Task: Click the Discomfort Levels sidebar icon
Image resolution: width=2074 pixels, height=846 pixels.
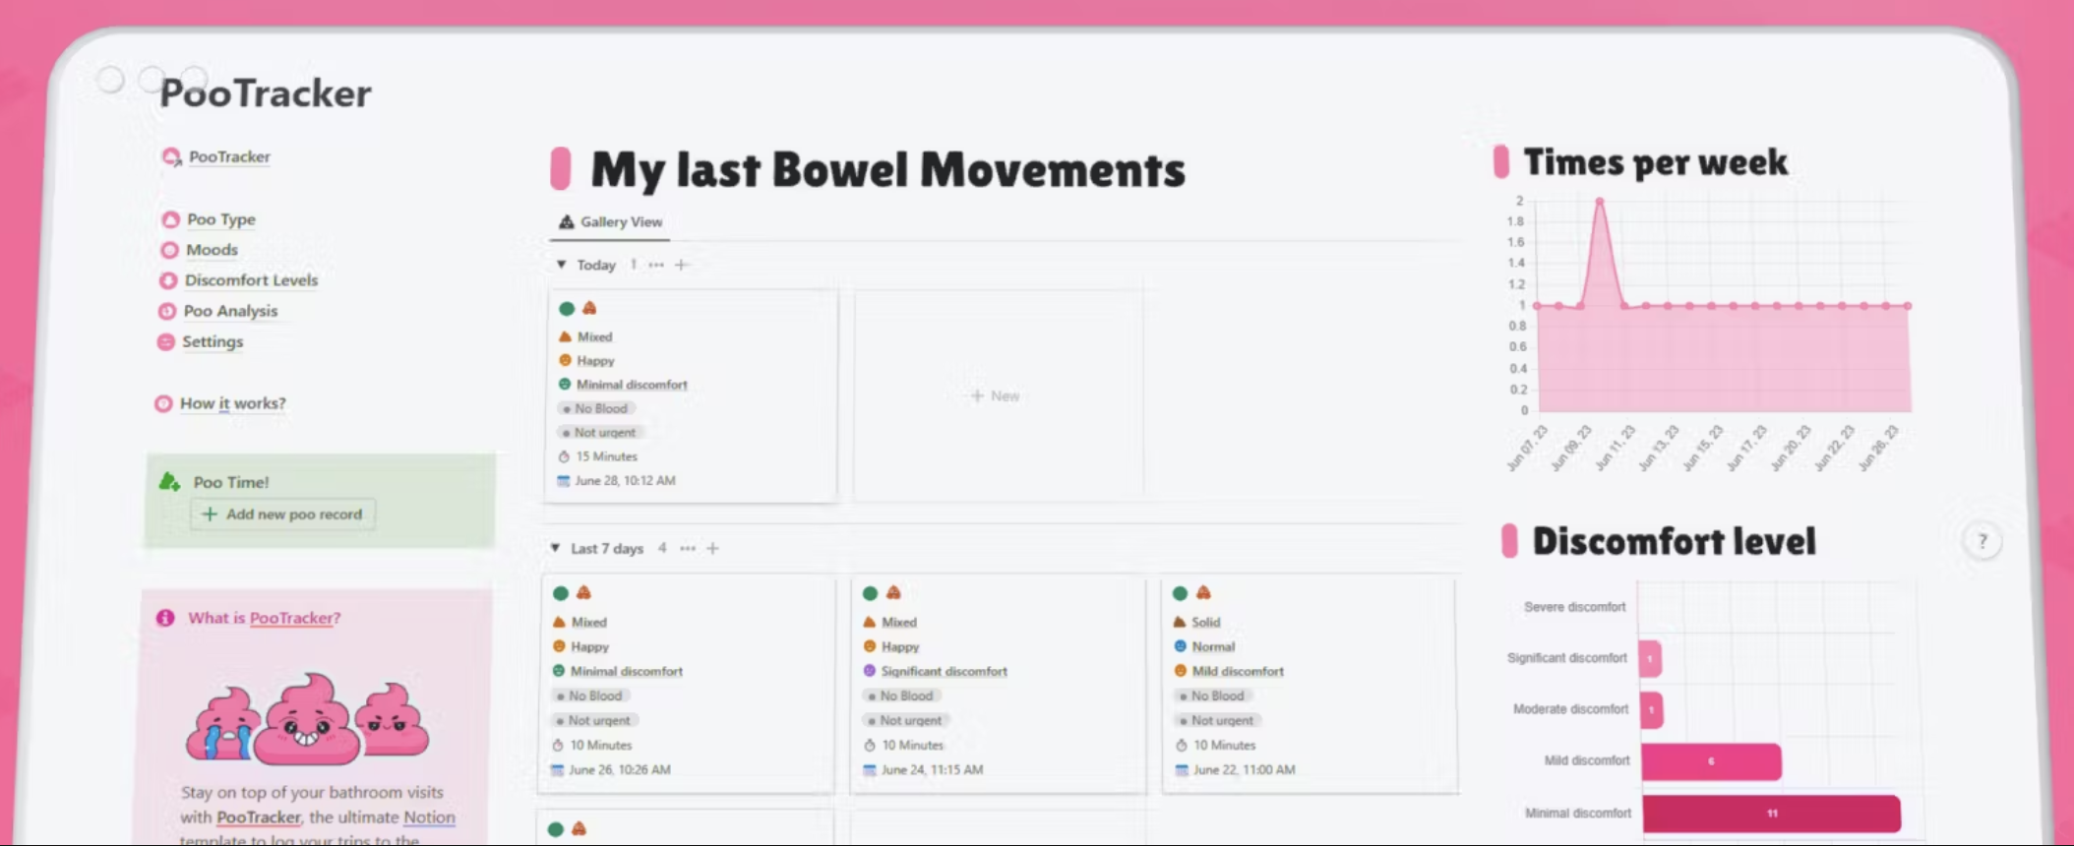Action: 168,280
